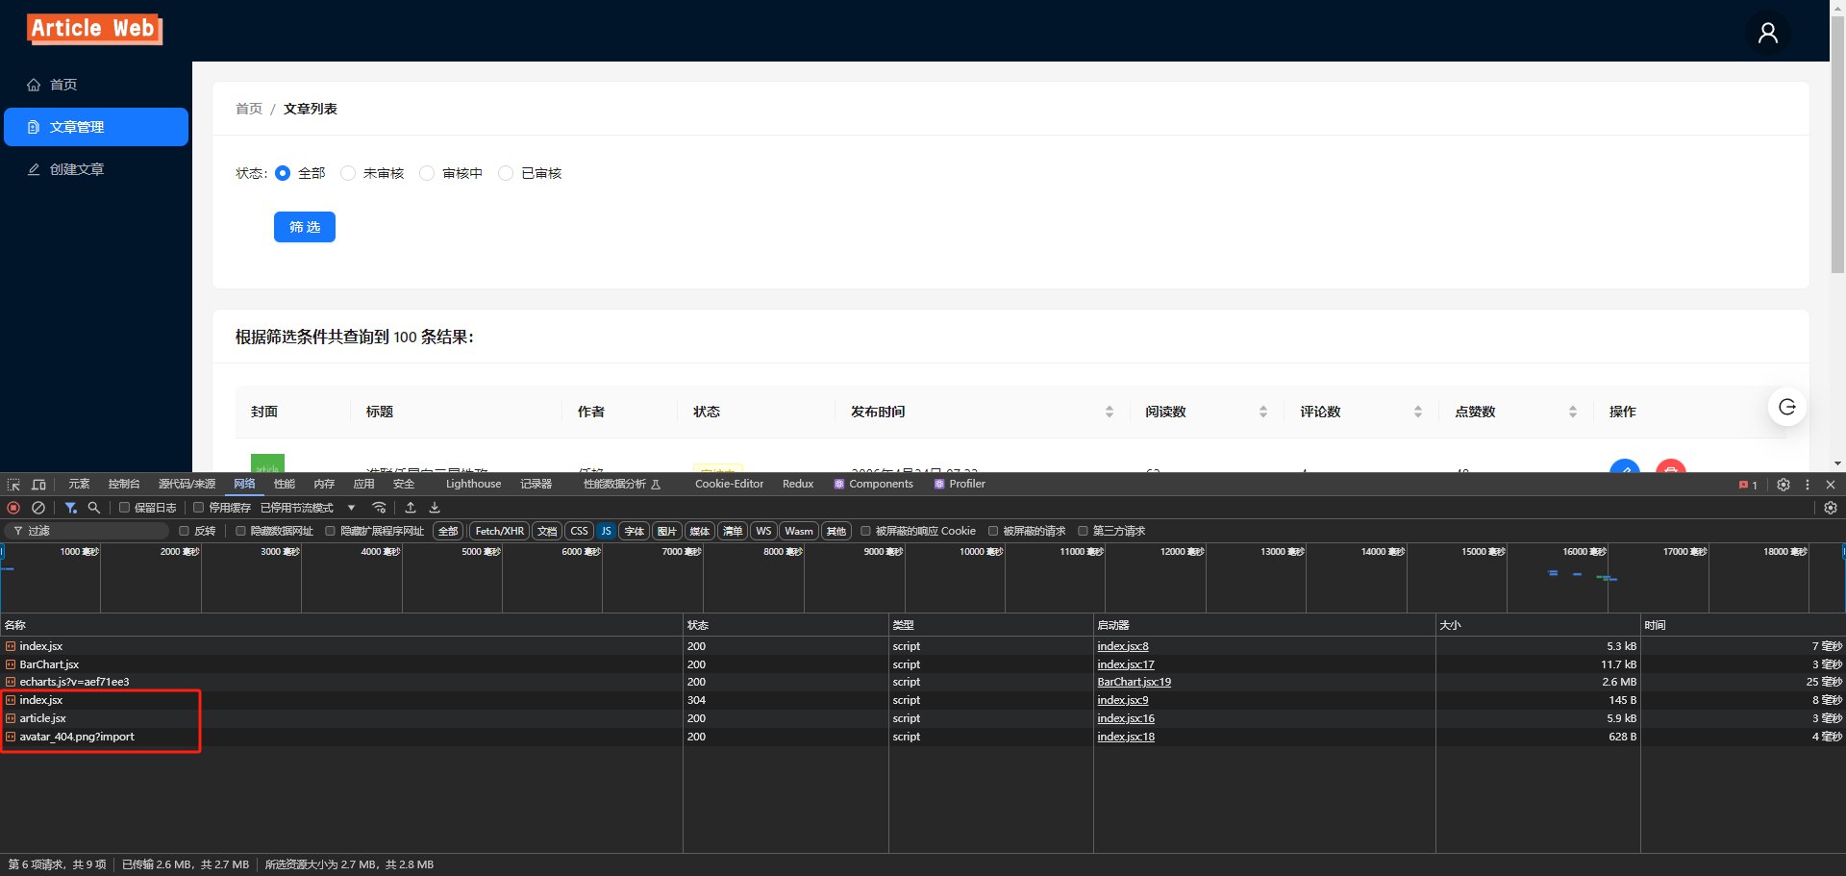Click the export HAR download icon
This screenshot has width=1846, height=876.
[x=435, y=508]
